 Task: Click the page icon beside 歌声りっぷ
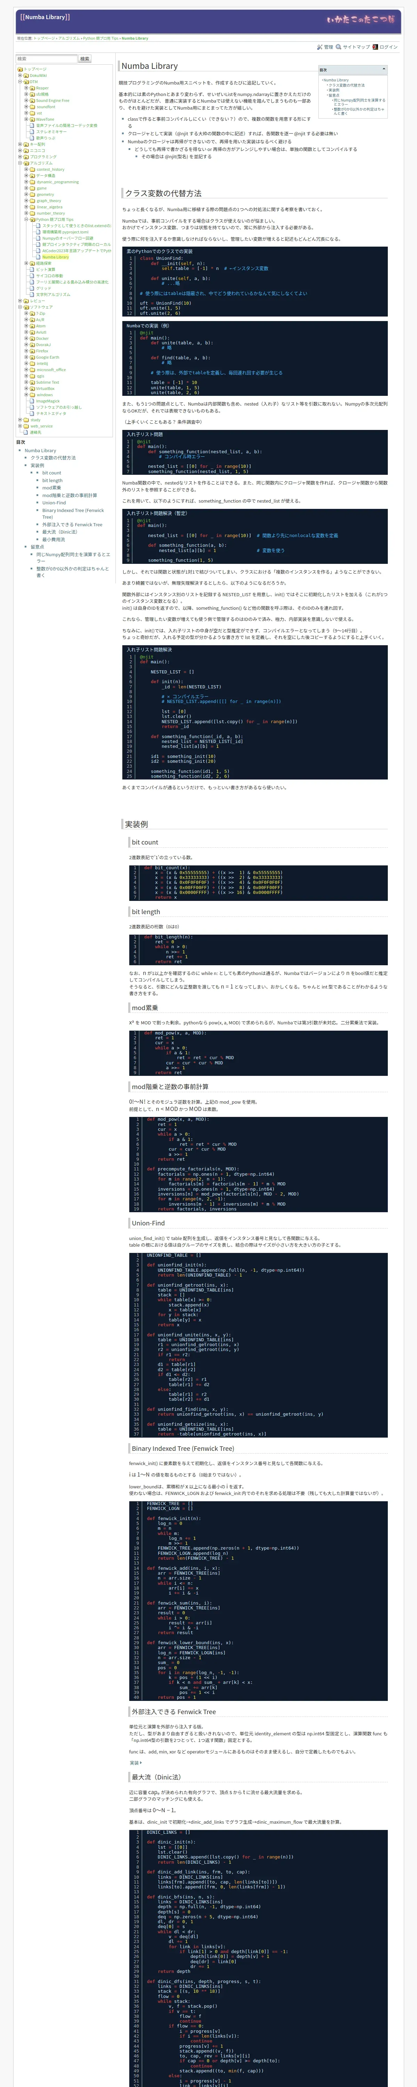pos(32,138)
